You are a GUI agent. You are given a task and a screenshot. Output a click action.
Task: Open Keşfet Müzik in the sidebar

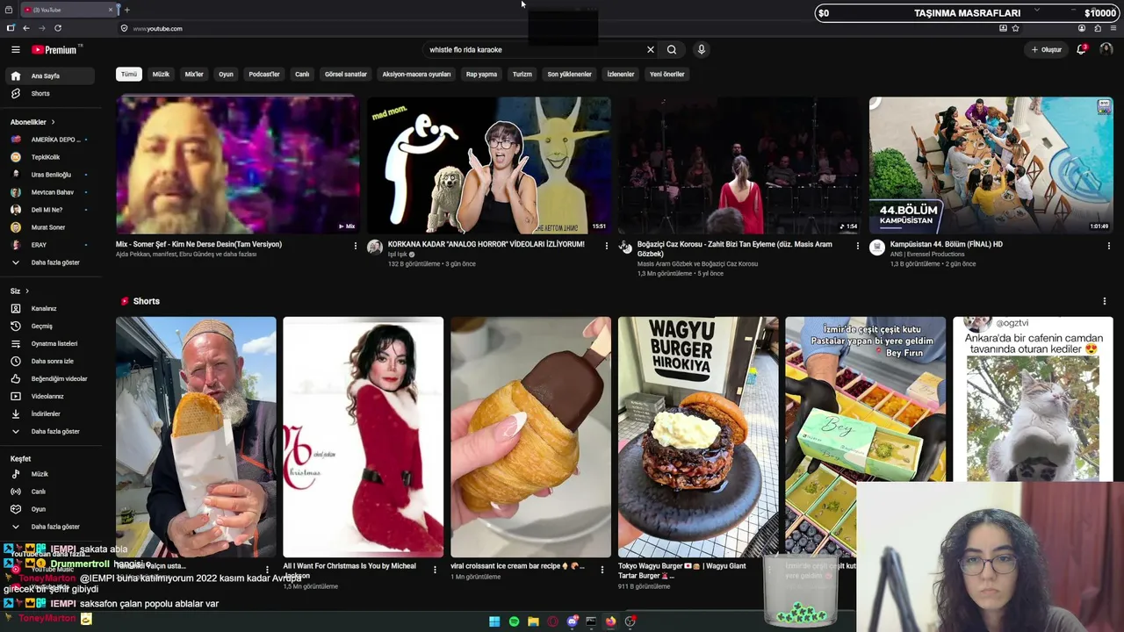coord(40,474)
